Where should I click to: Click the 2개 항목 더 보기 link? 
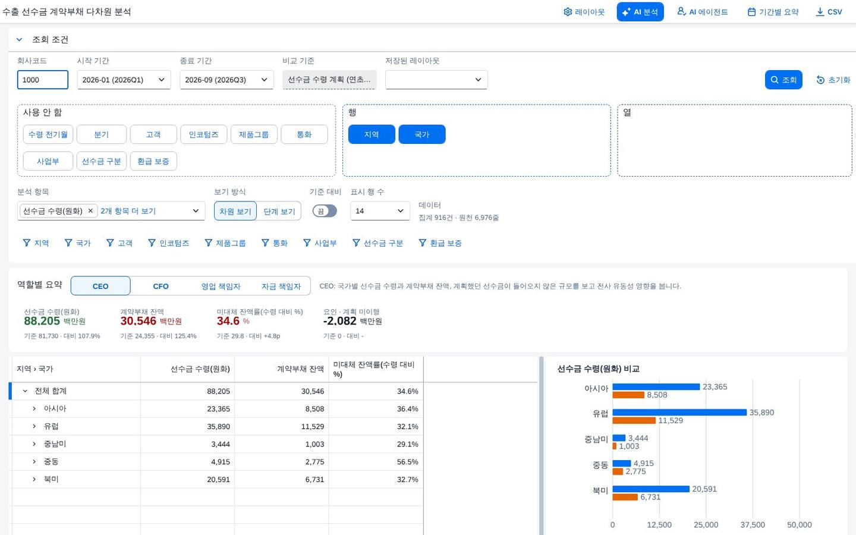pos(128,211)
